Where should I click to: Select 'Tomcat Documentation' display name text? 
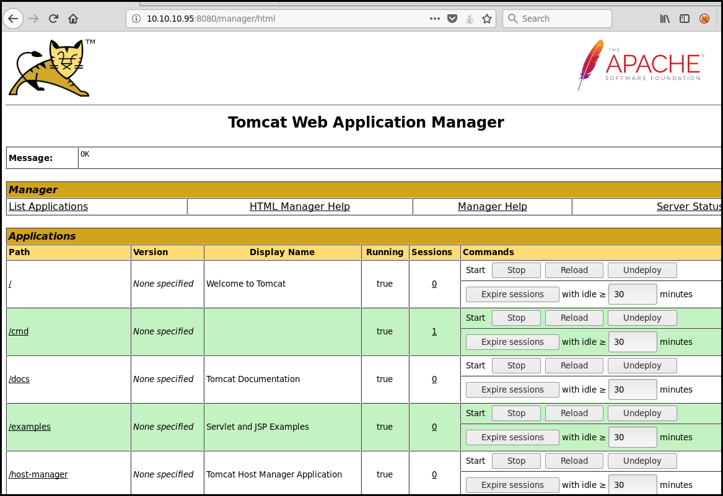(x=253, y=379)
